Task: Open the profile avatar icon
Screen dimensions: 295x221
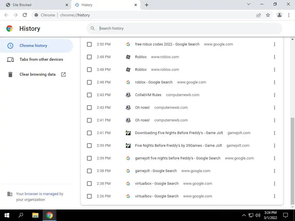Action: (x=279, y=15)
